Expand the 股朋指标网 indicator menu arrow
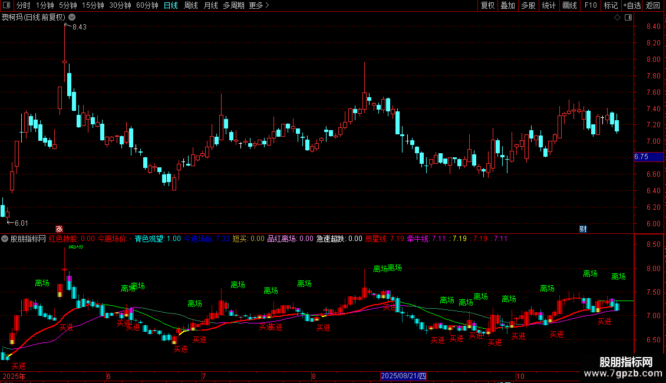666x383 pixels. click(x=5, y=239)
